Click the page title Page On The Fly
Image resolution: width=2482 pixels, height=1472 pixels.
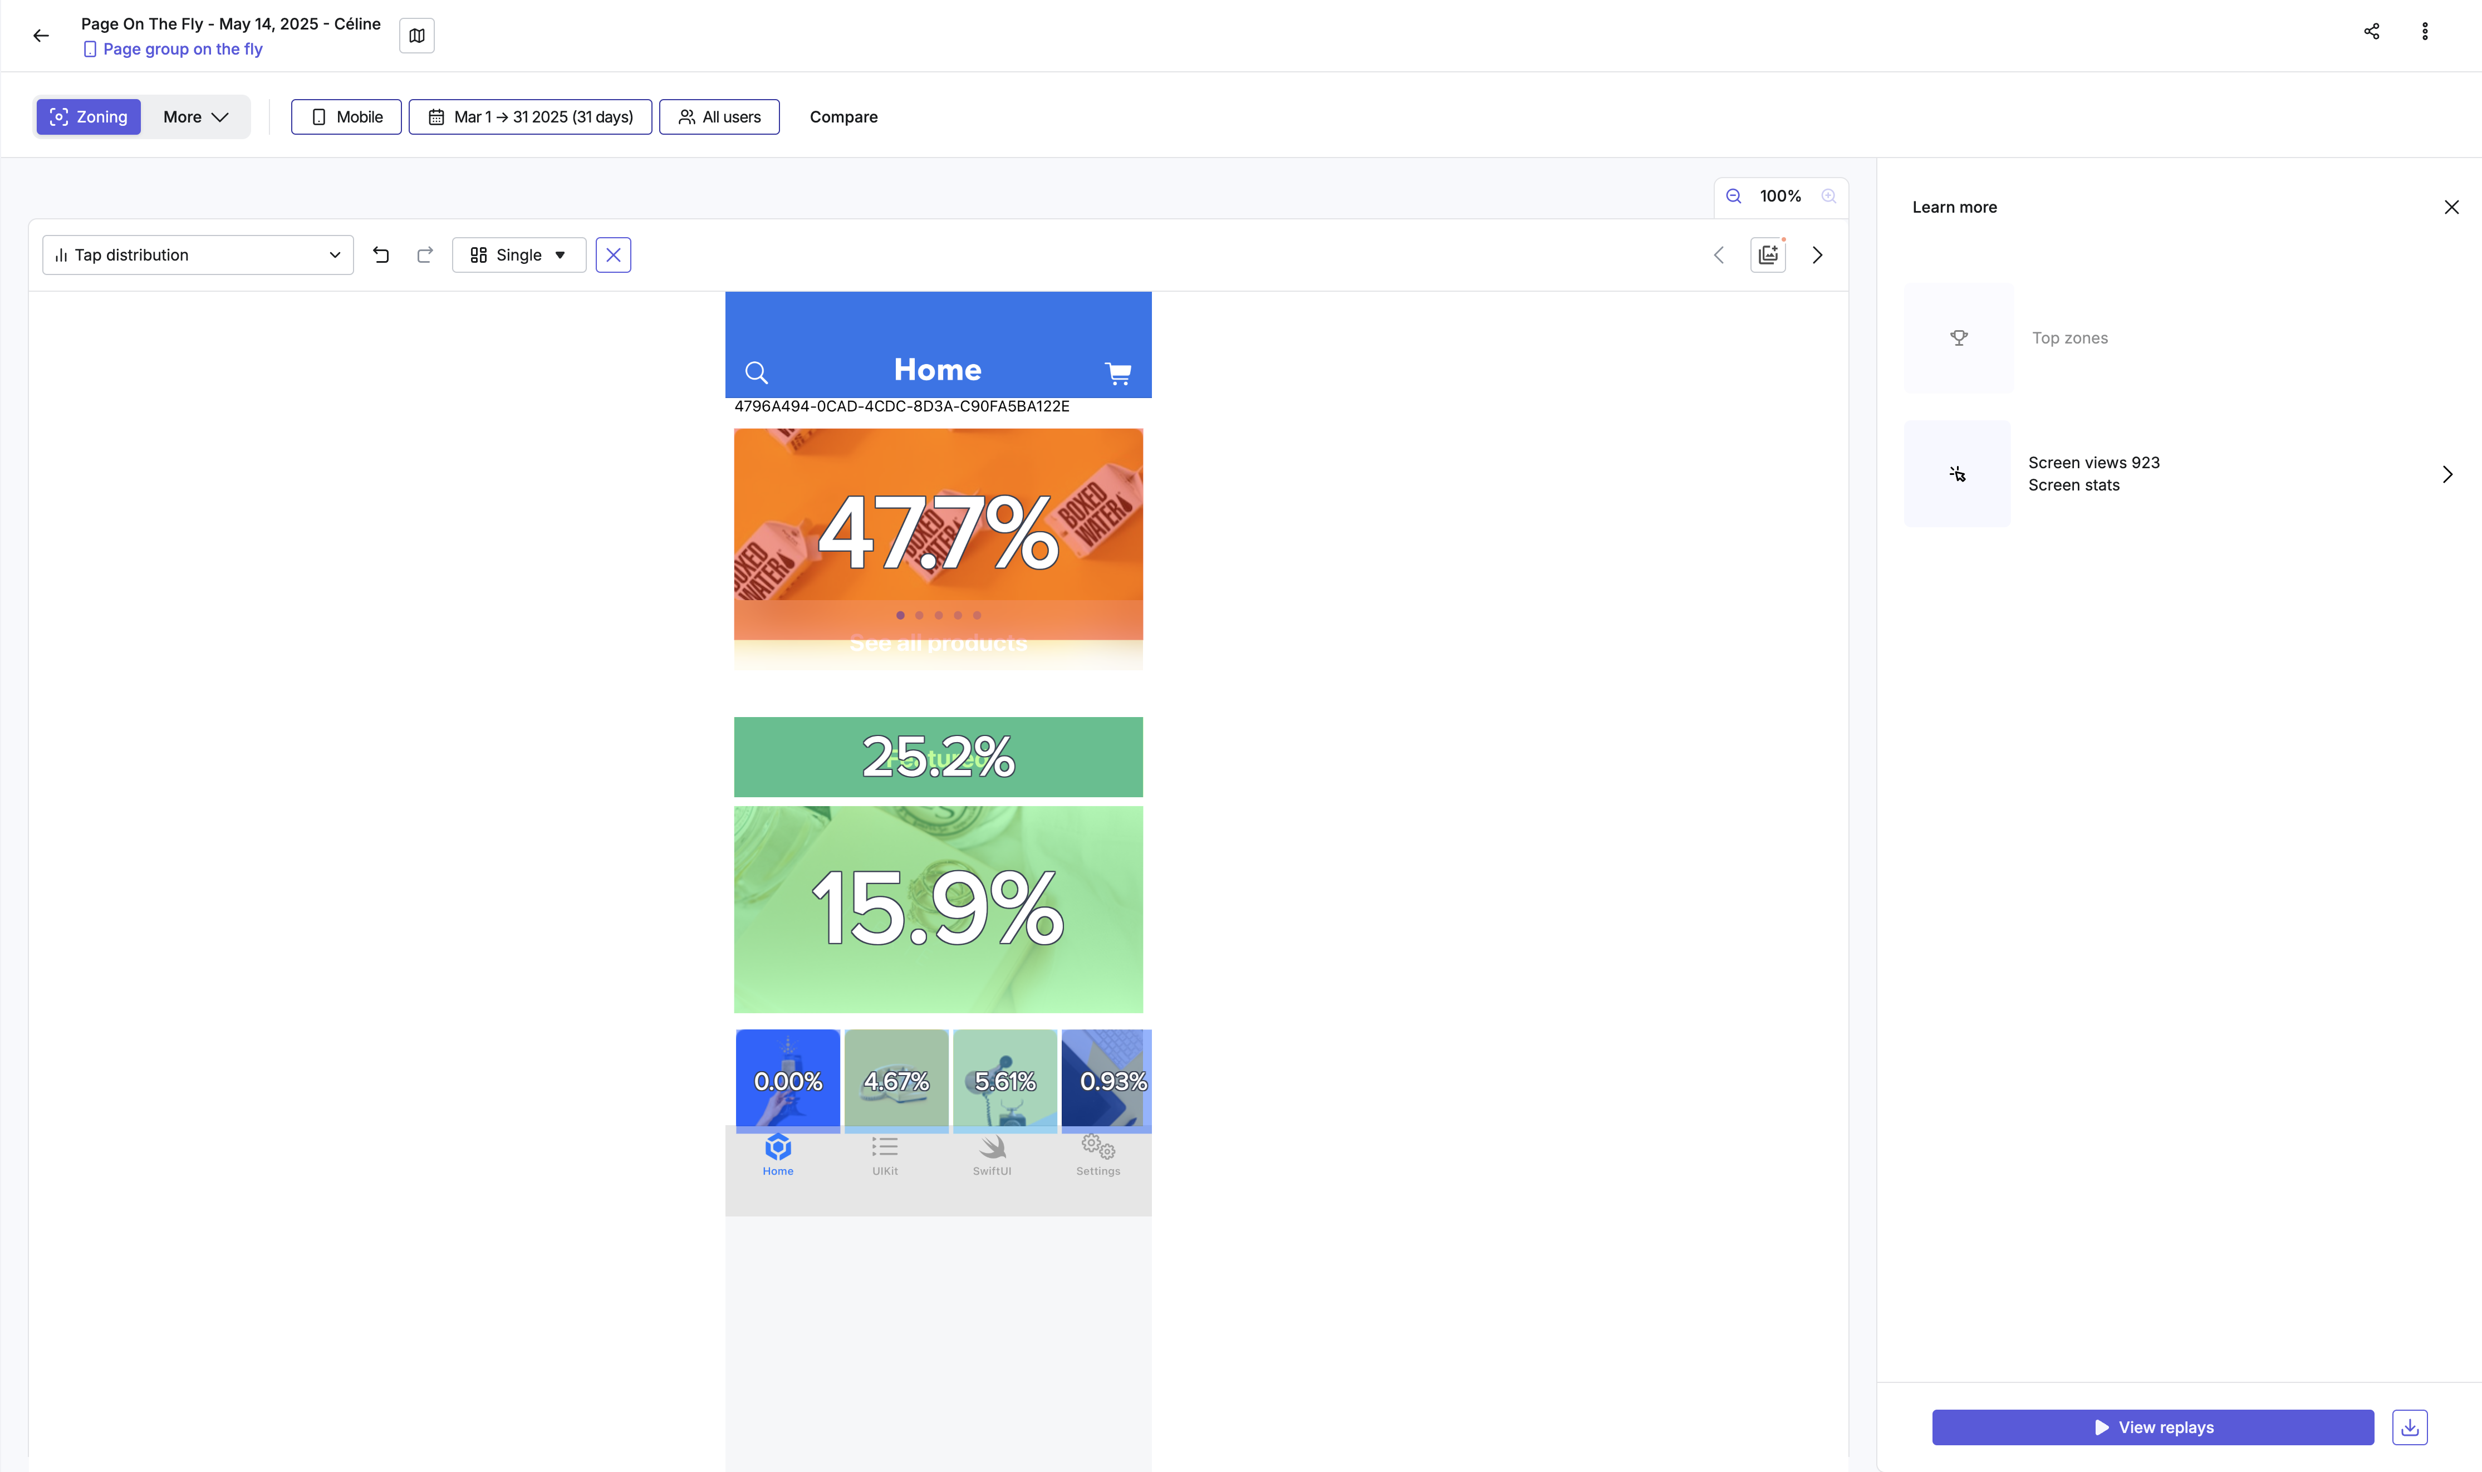[230, 24]
